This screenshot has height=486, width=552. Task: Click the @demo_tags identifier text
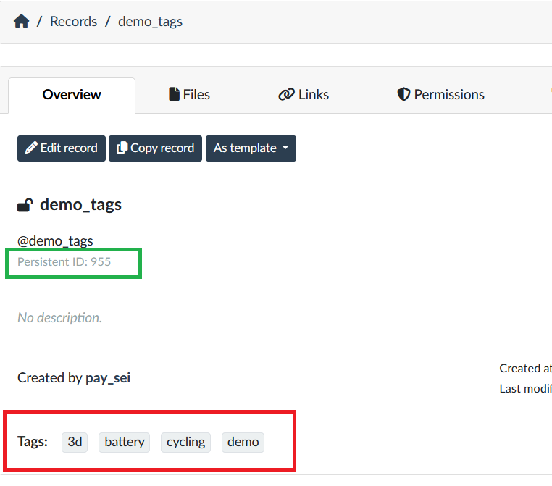coord(55,241)
